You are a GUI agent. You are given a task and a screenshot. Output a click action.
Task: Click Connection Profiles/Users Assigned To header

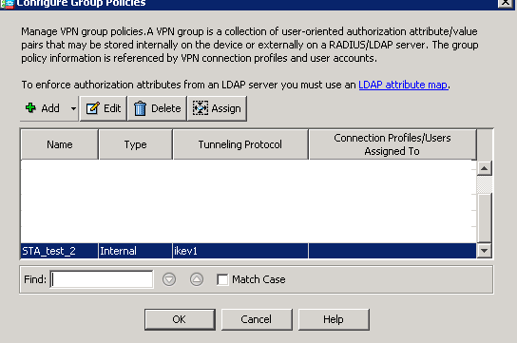[x=393, y=144]
